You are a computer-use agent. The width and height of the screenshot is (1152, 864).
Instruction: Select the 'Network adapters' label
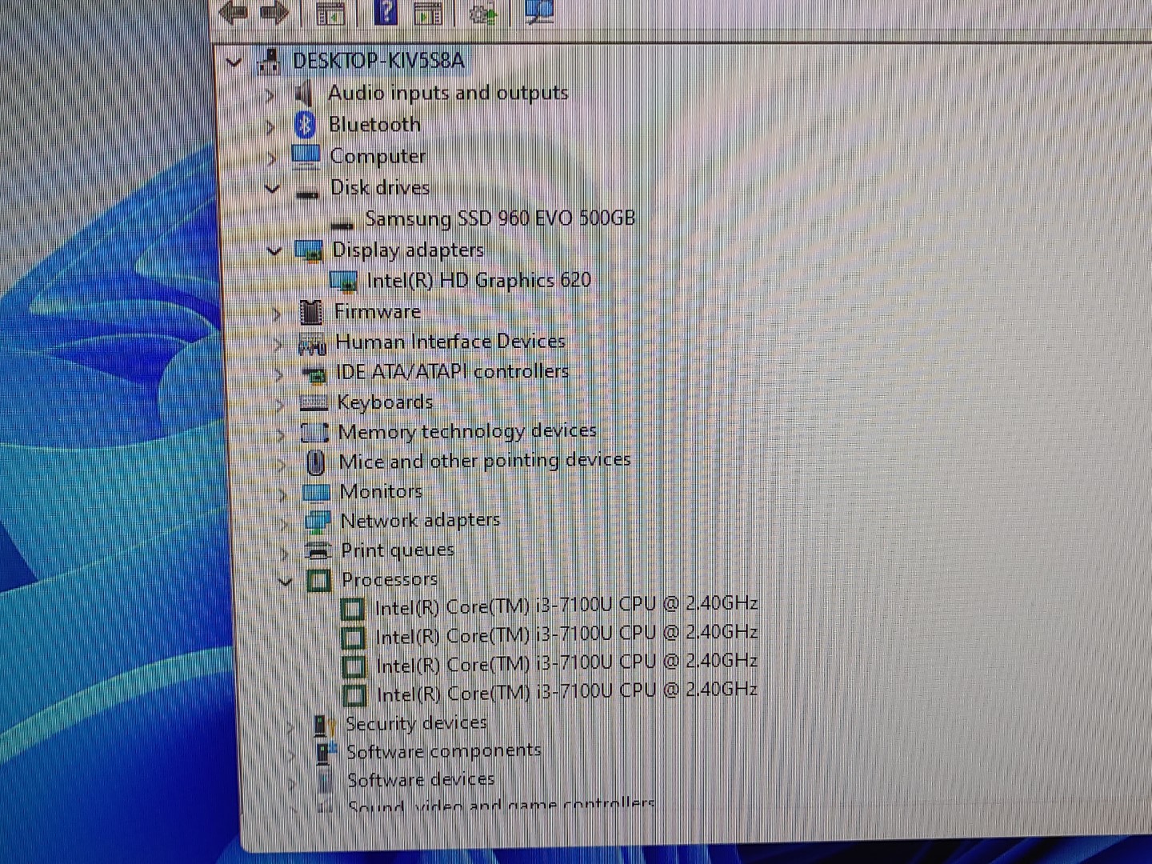click(x=420, y=521)
